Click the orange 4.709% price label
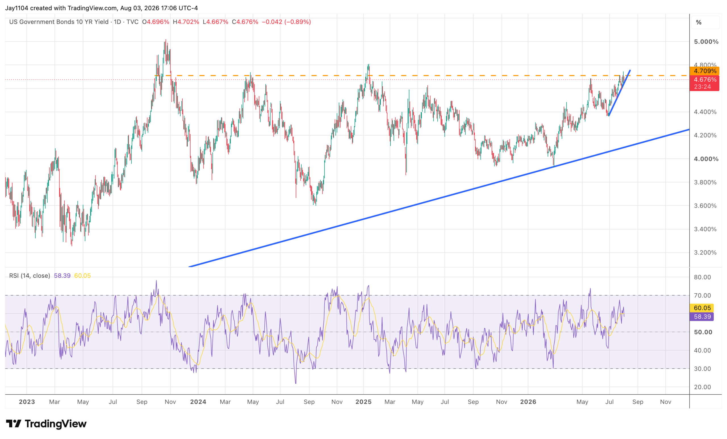 point(705,71)
